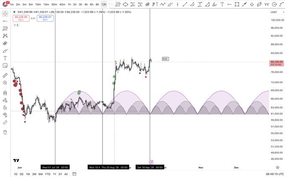Toggle hide all drawings eye icon
Image resolution: width=285 pixels, height=177 pixels.
pos(5,115)
